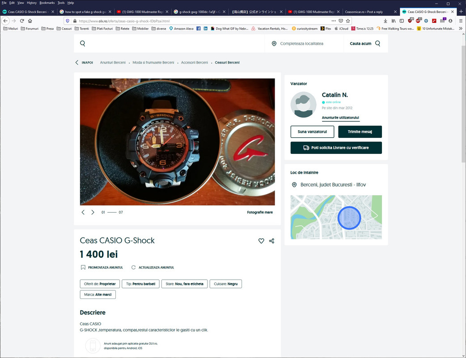Open the Presa bookmarks folder
The width and height of the screenshot is (466, 358).
[x=47, y=29]
